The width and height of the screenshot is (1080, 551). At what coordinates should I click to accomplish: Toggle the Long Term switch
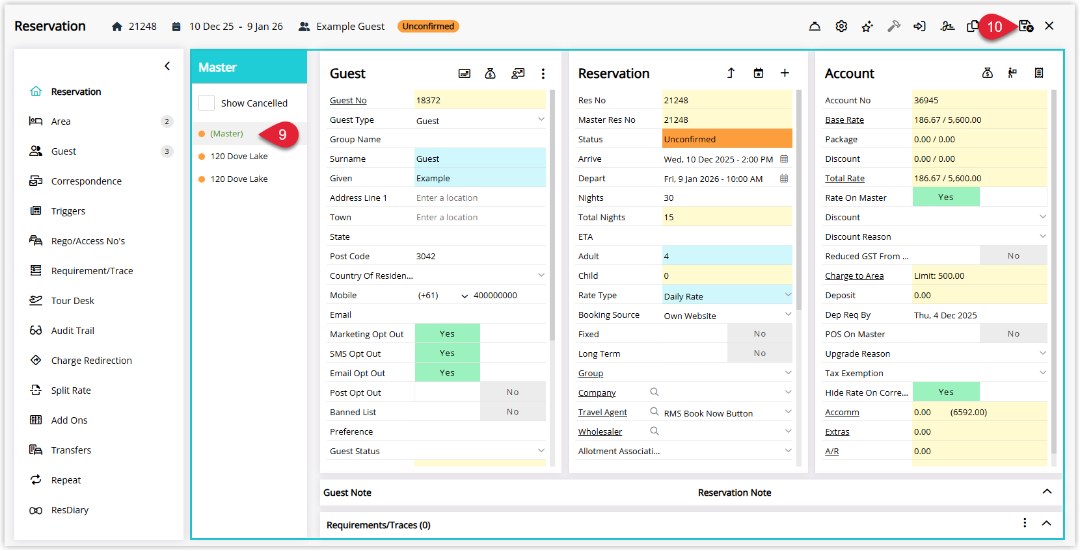coord(760,353)
